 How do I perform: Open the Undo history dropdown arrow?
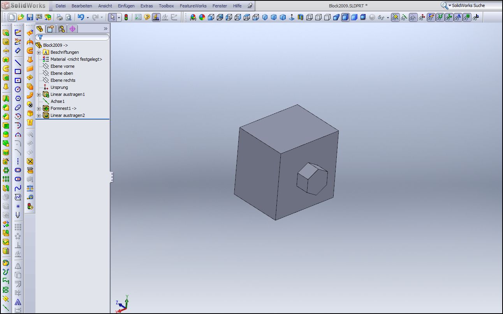pyautogui.click(x=88, y=18)
